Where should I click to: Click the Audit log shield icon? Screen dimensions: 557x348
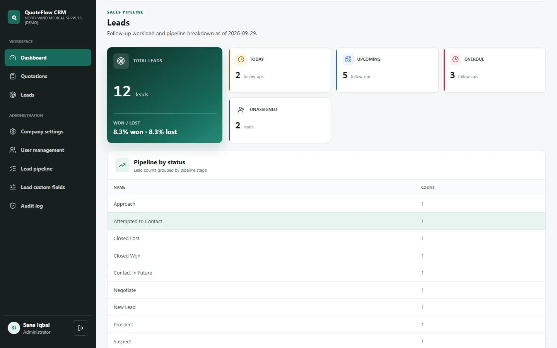click(13, 206)
